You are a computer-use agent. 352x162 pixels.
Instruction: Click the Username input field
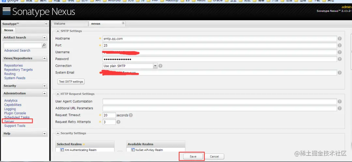[x=220, y=52]
